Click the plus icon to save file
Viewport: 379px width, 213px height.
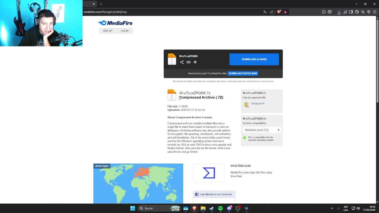(x=195, y=62)
